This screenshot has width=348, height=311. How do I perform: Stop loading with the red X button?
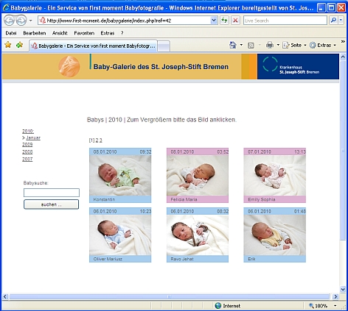point(235,21)
